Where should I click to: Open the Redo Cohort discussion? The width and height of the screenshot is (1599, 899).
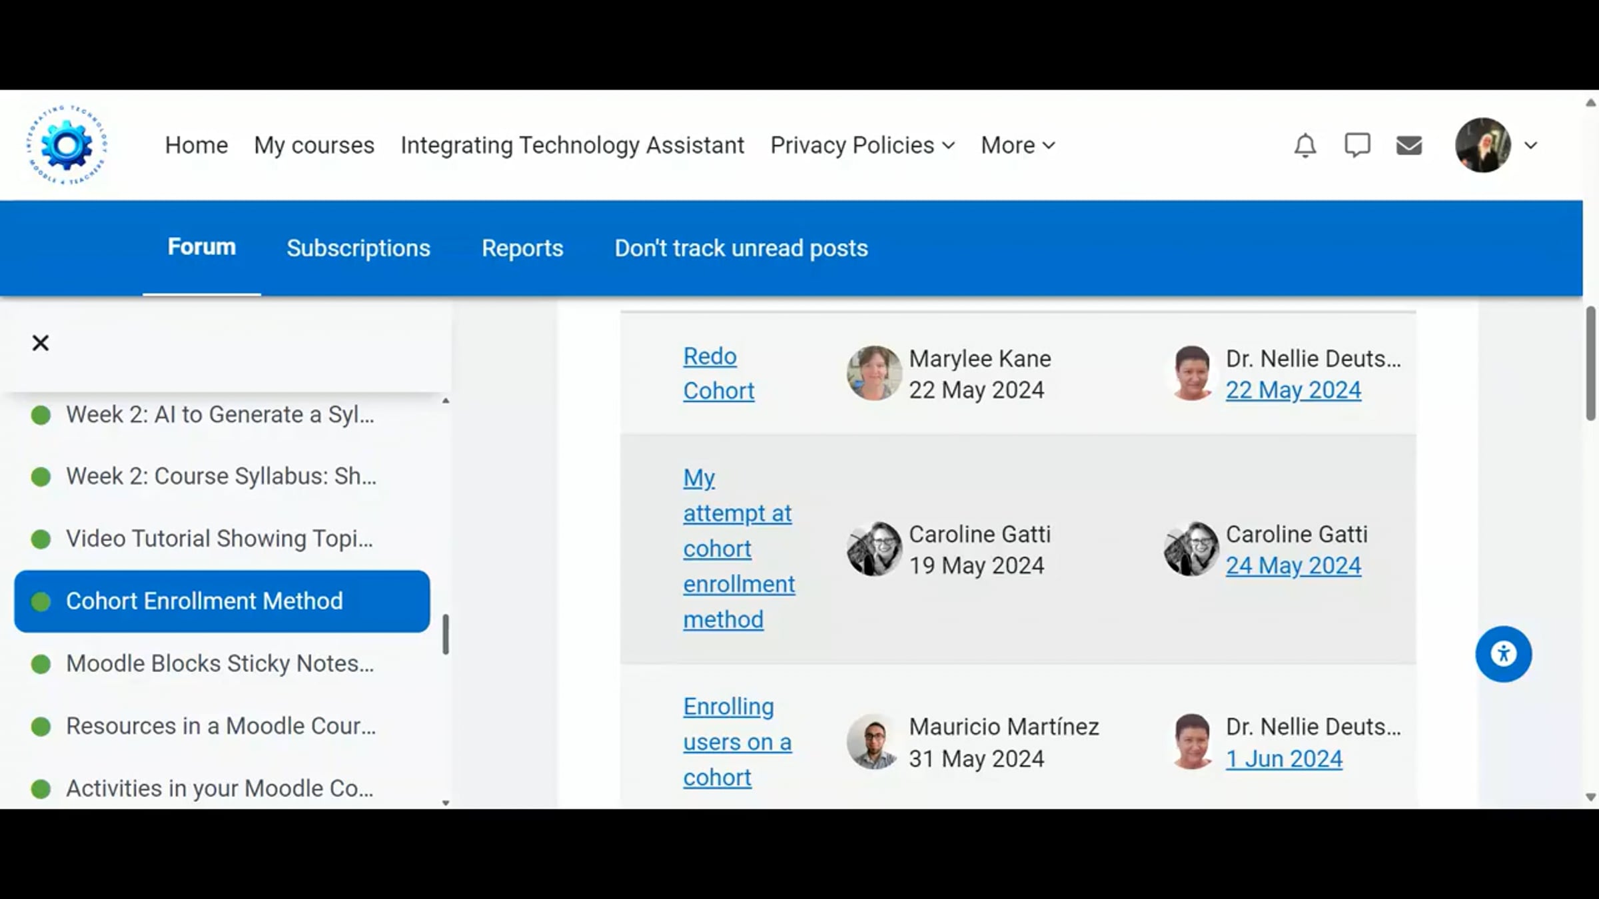tap(718, 373)
